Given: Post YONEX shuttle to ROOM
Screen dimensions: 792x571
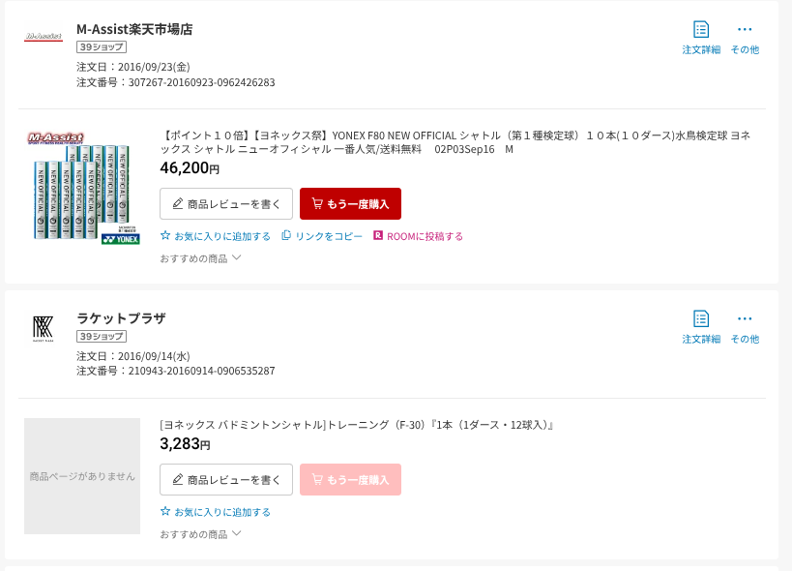Looking at the screenshot, I should tap(418, 236).
